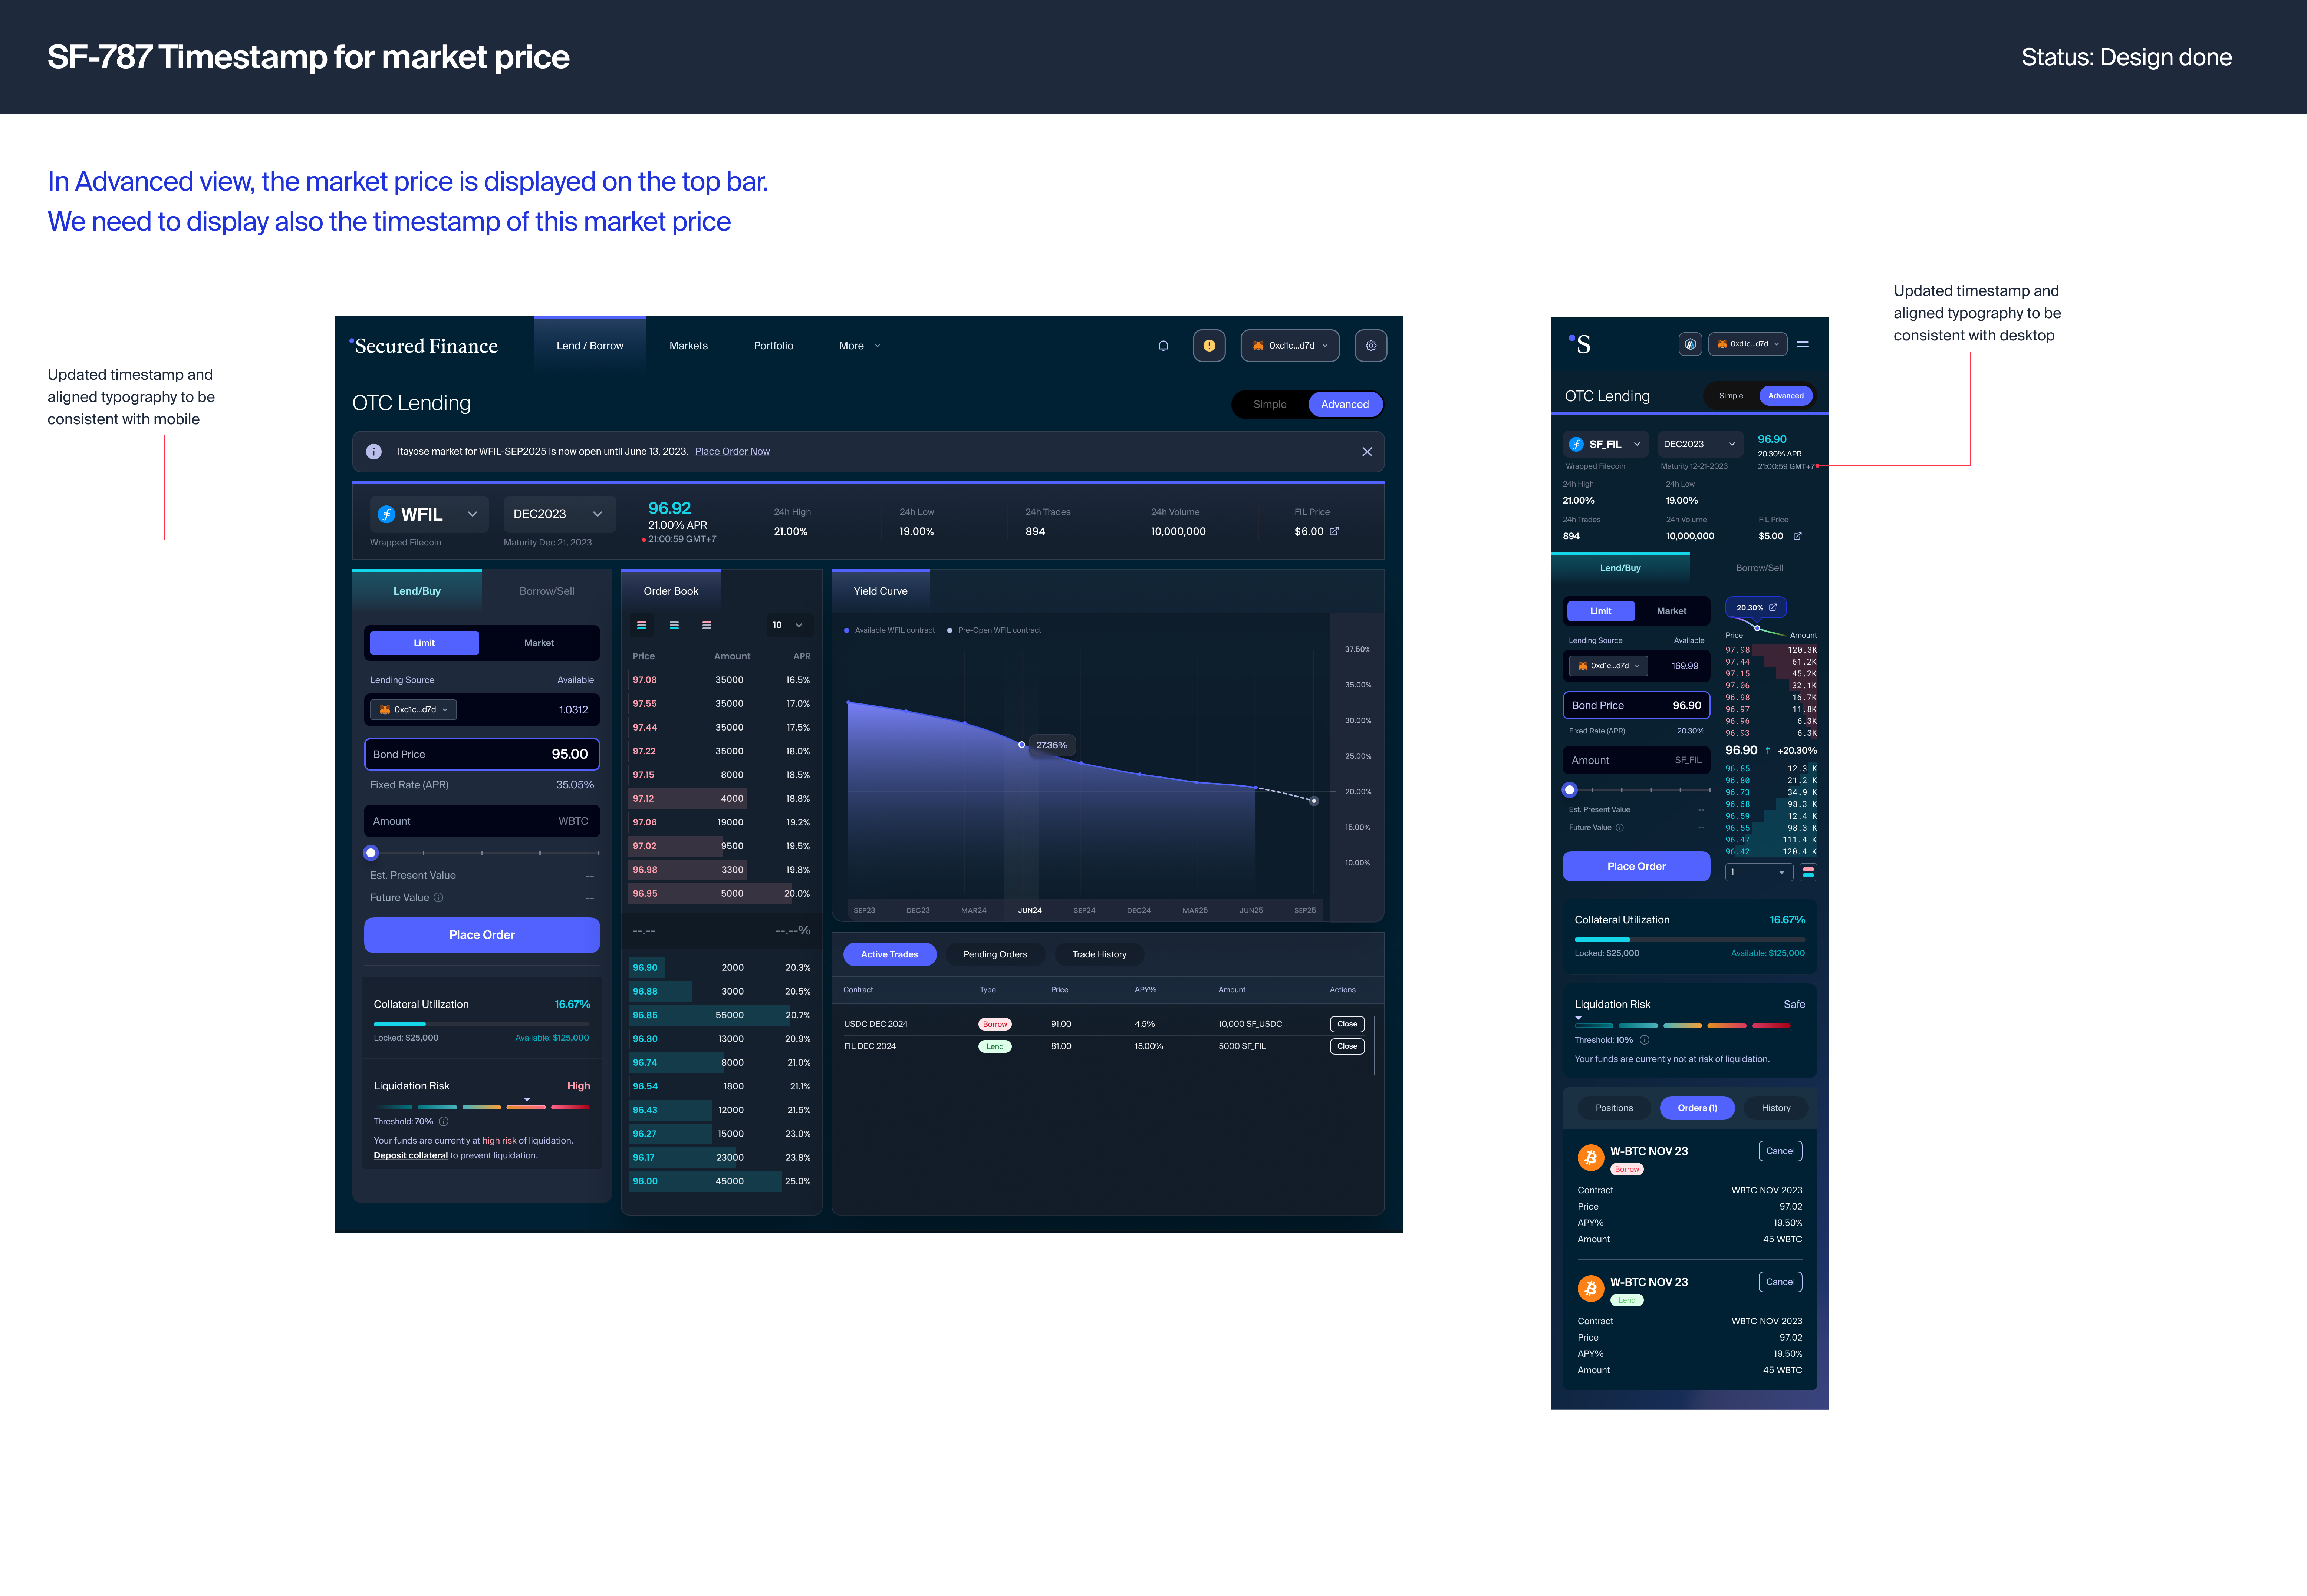The image size is (2307, 1596).
Task: Switch mobile view to Advanced
Action: pyautogui.click(x=1786, y=396)
